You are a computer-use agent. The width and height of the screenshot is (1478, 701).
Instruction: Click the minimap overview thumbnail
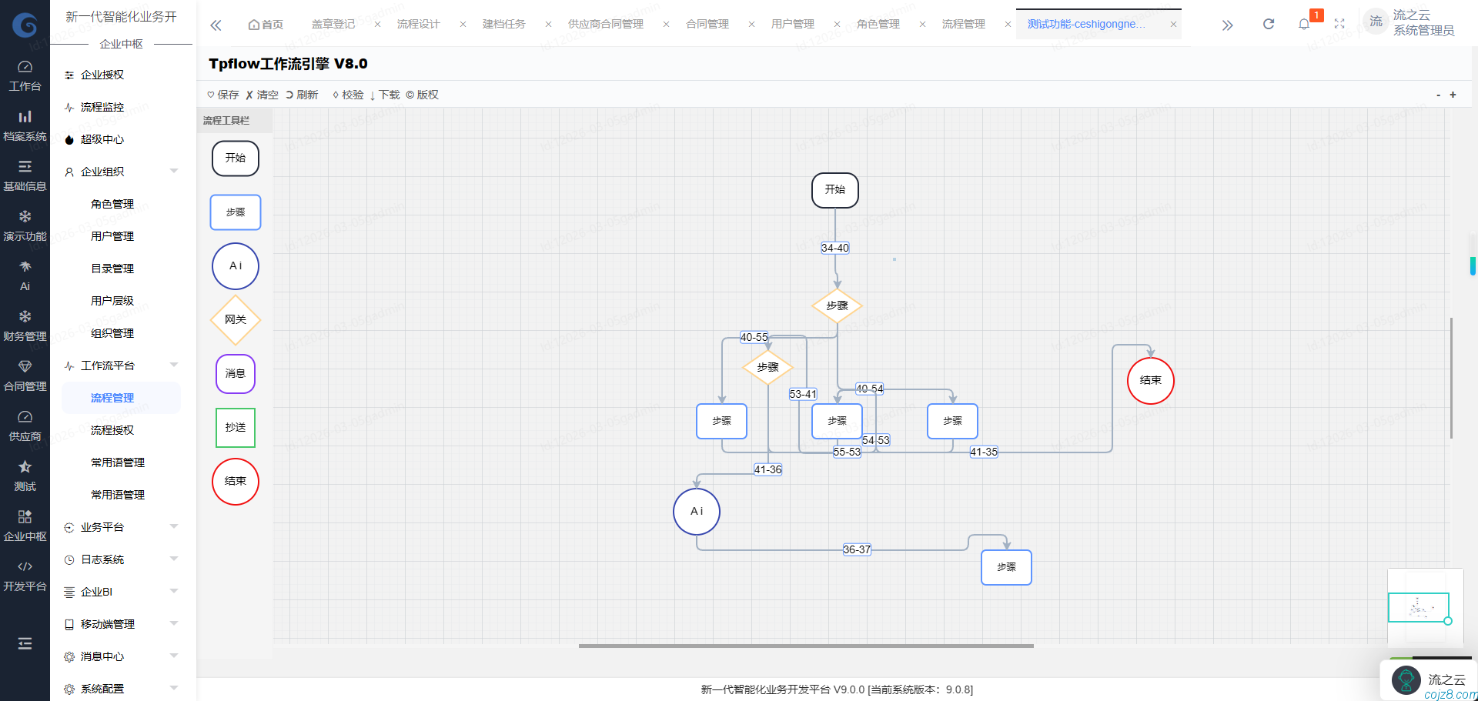point(1418,608)
